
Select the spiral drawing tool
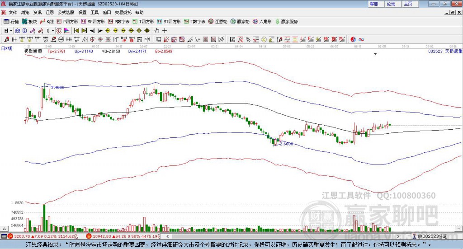(46, 39)
